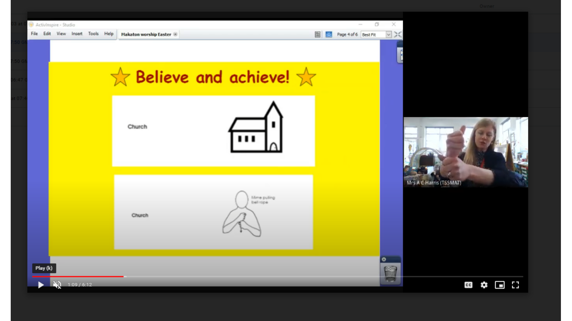Toggle closed captions

coord(468,285)
